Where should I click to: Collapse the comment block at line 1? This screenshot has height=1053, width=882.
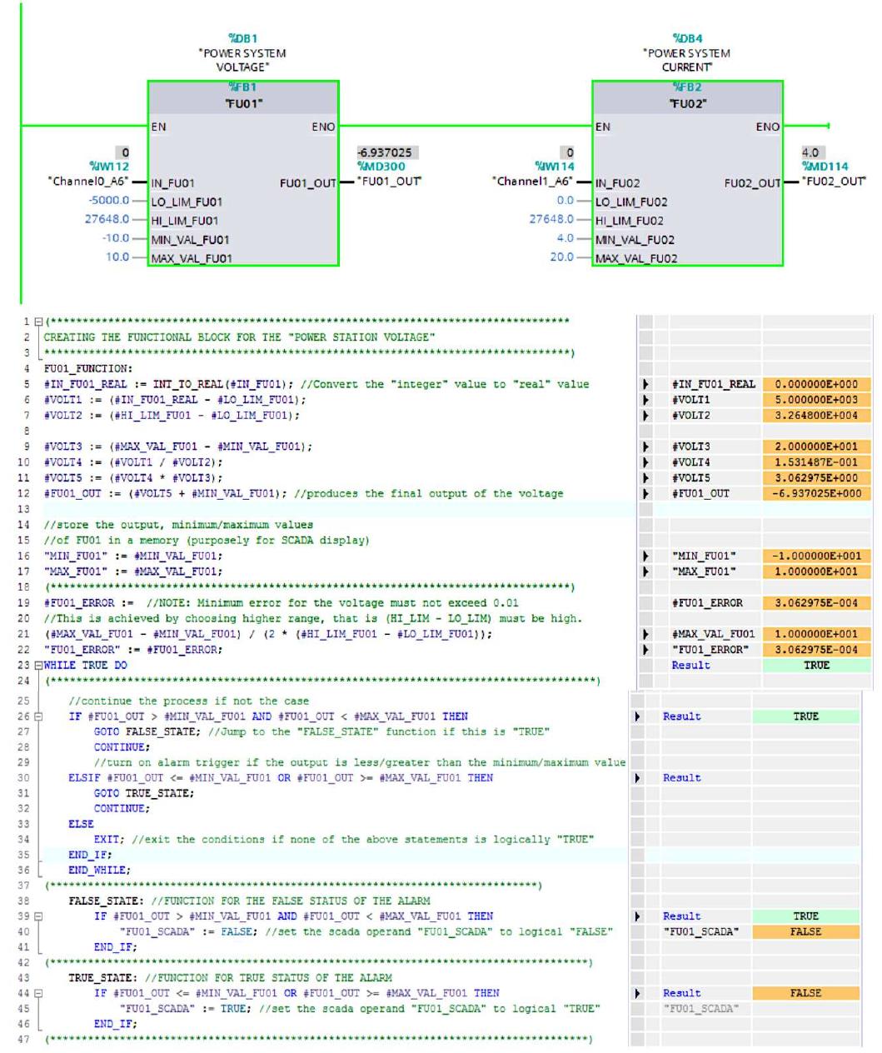click(x=38, y=322)
